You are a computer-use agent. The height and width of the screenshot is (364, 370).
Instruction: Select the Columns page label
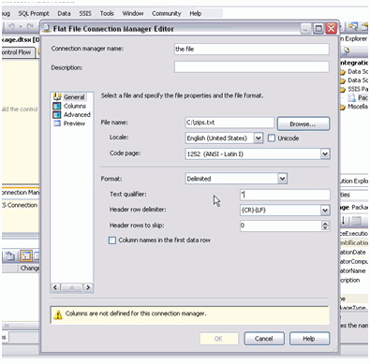tap(75, 106)
